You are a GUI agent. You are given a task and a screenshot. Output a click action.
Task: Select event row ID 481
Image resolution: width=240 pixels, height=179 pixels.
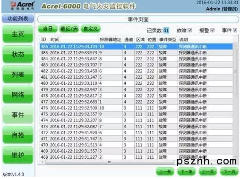136,77
